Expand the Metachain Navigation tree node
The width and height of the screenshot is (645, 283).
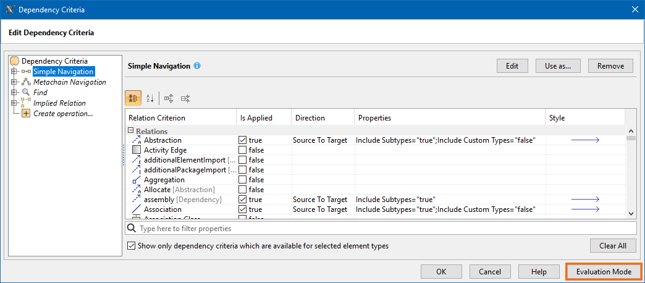(14, 82)
